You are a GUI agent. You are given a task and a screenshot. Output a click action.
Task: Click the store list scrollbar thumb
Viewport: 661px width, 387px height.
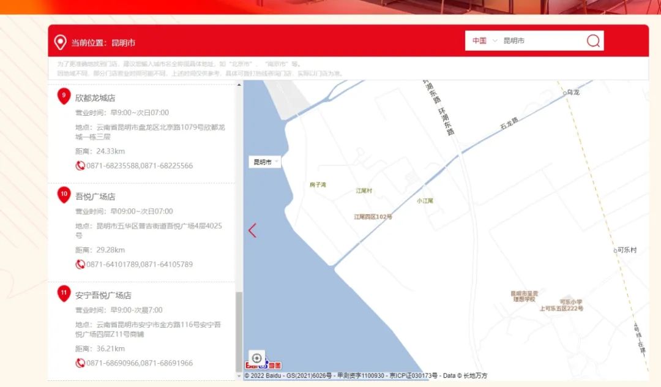coord(239,331)
